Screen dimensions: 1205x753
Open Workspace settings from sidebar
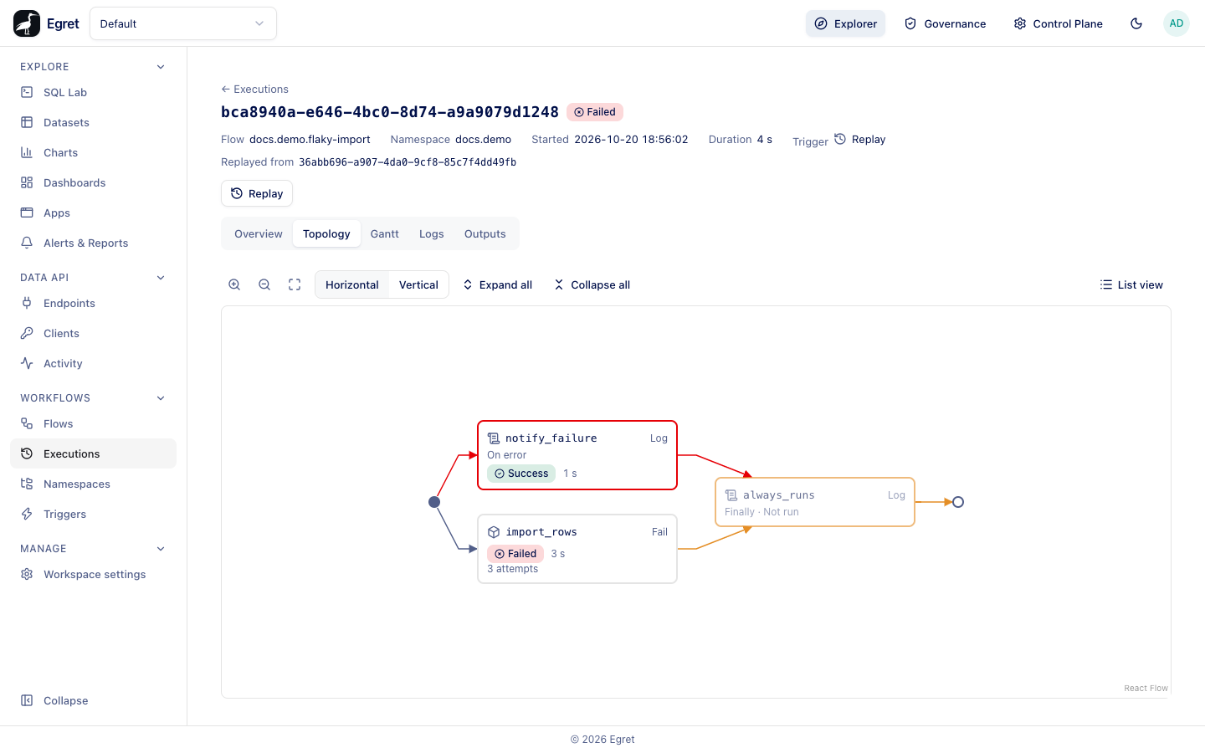tap(93, 574)
